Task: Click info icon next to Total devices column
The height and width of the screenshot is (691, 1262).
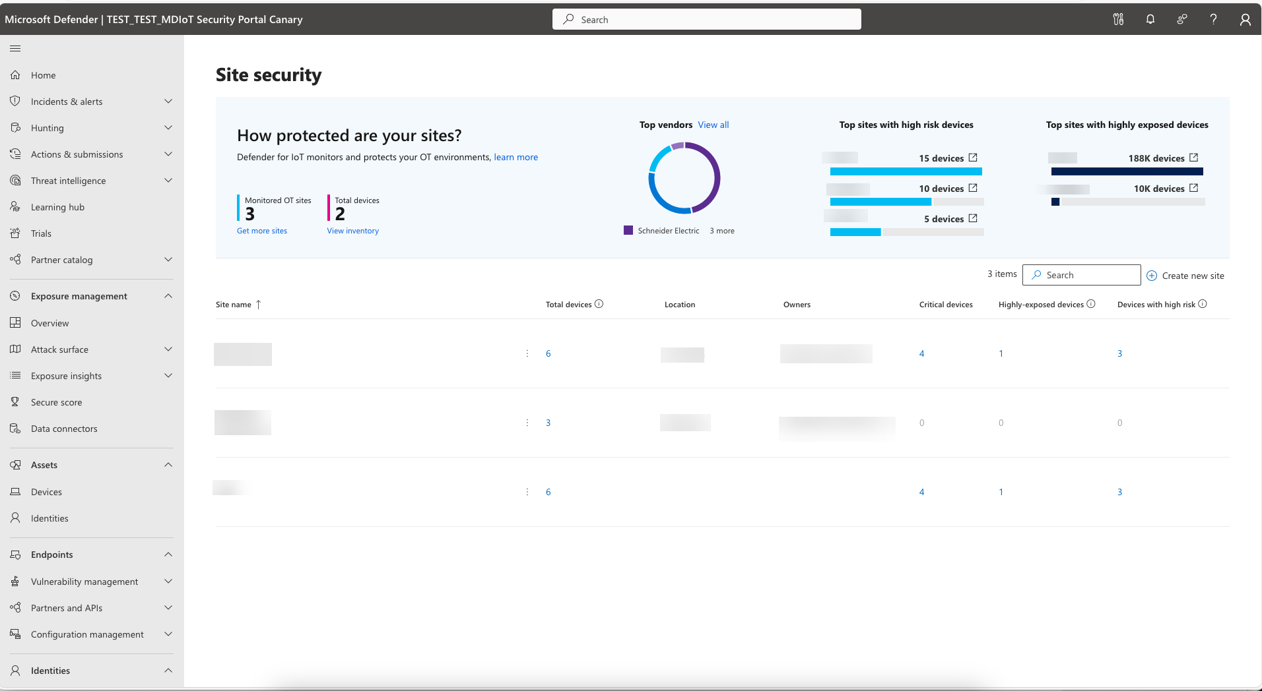Action: pyautogui.click(x=599, y=304)
